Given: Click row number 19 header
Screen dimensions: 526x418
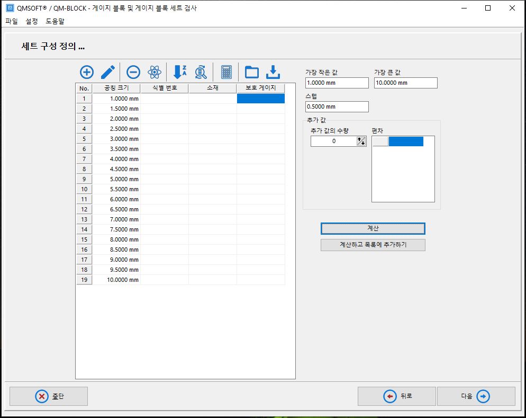Looking at the screenshot, I should coord(84,280).
